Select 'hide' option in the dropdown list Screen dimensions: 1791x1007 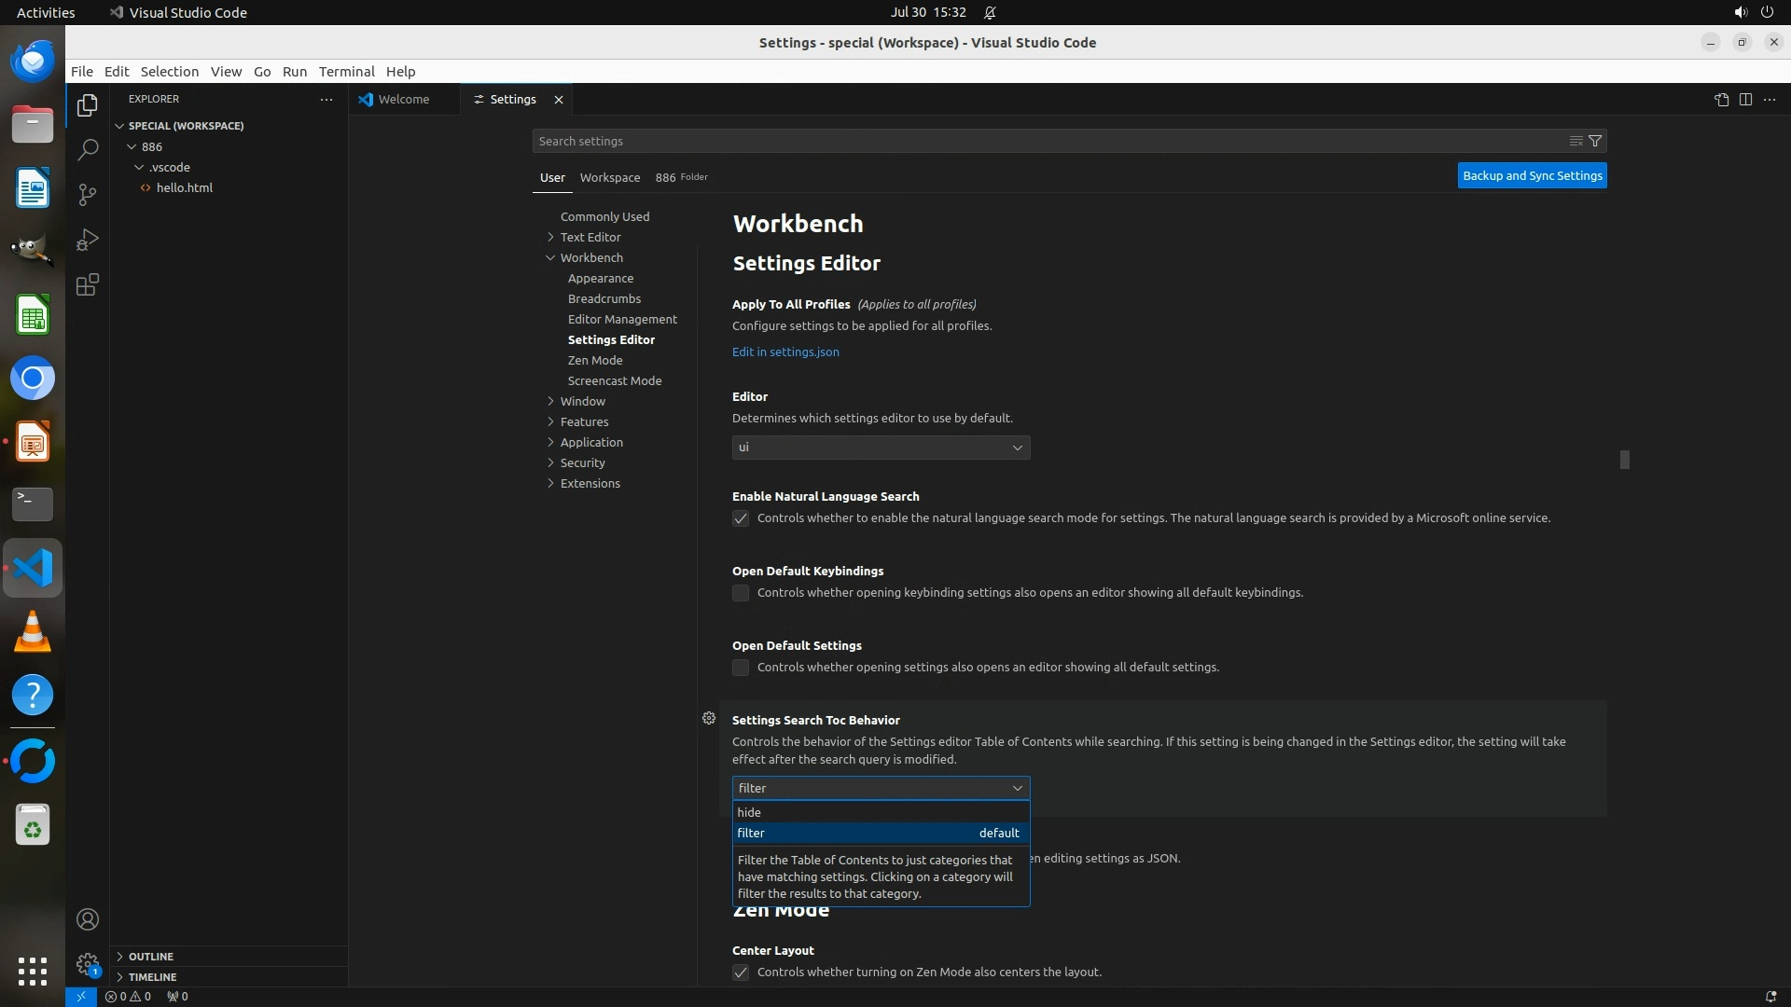click(749, 812)
